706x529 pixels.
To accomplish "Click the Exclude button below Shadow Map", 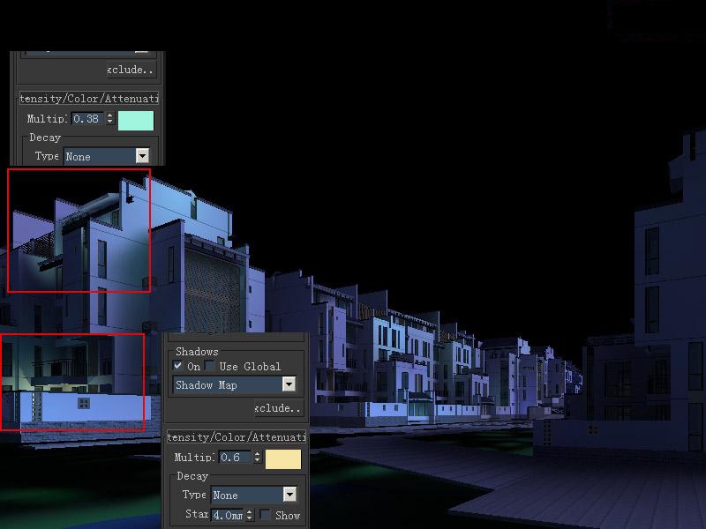I will pyautogui.click(x=279, y=408).
